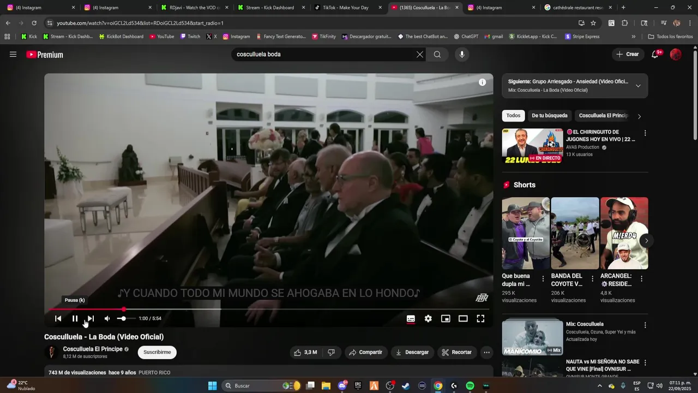The image size is (698, 393).
Task: Enter fullscreen mode
Action: pos(480,319)
